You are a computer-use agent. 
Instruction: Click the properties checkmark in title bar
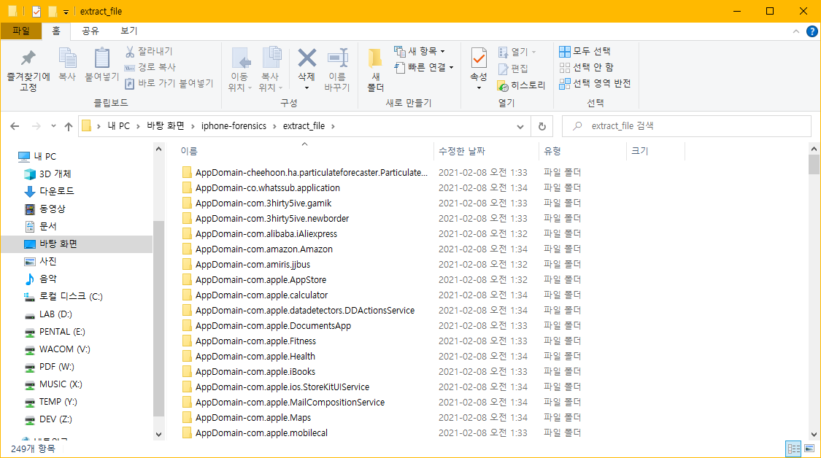(x=36, y=11)
